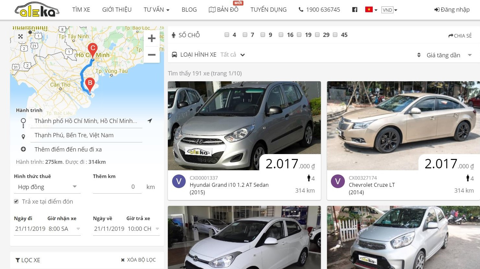
Task: Click the code CX00327174
Action: coord(363,178)
